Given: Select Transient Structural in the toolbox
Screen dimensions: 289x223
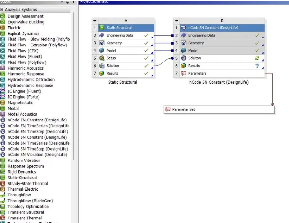Looking at the screenshot, I should click(x=26, y=212).
